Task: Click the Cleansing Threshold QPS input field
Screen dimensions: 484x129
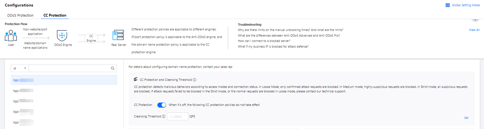Action: pos(177,117)
